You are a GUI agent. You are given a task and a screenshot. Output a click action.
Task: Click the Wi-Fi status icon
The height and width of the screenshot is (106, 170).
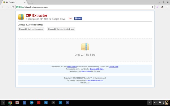click(160, 103)
